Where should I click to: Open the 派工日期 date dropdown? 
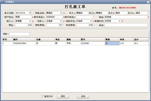[30, 13]
